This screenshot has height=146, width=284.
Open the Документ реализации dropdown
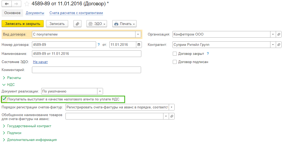pos(100,91)
